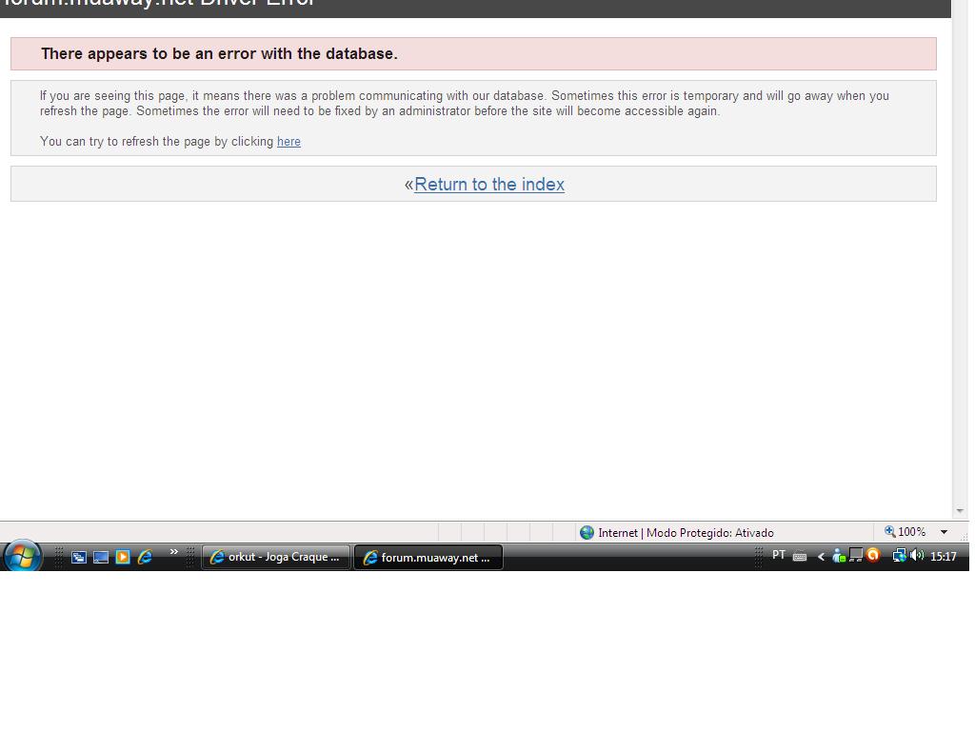Image resolution: width=975 pixels, height=731 pixels.
Task: Click the 'here' refresh link
Action: [289, 142]
